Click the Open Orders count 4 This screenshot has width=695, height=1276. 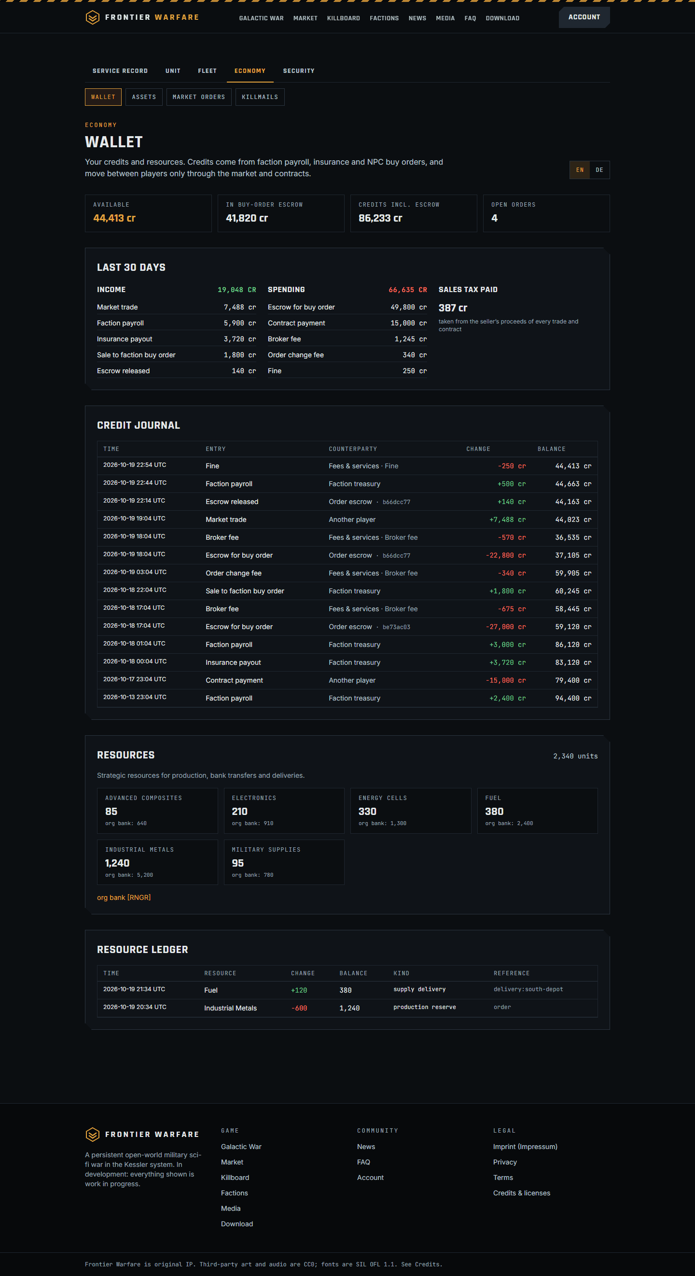494,218
